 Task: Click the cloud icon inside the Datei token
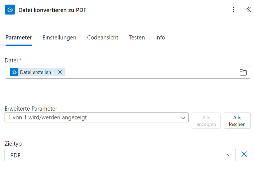tap(14, 72)
